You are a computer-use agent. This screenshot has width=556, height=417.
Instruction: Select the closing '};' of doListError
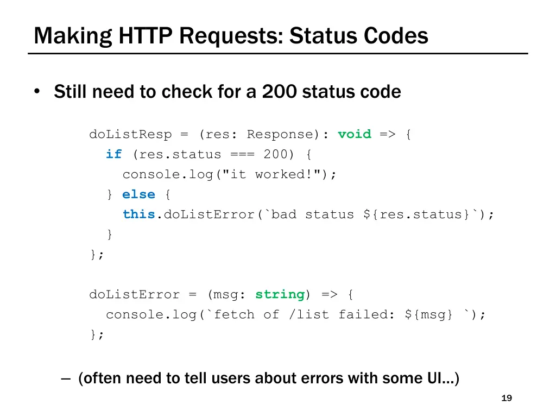coord(96,334)
